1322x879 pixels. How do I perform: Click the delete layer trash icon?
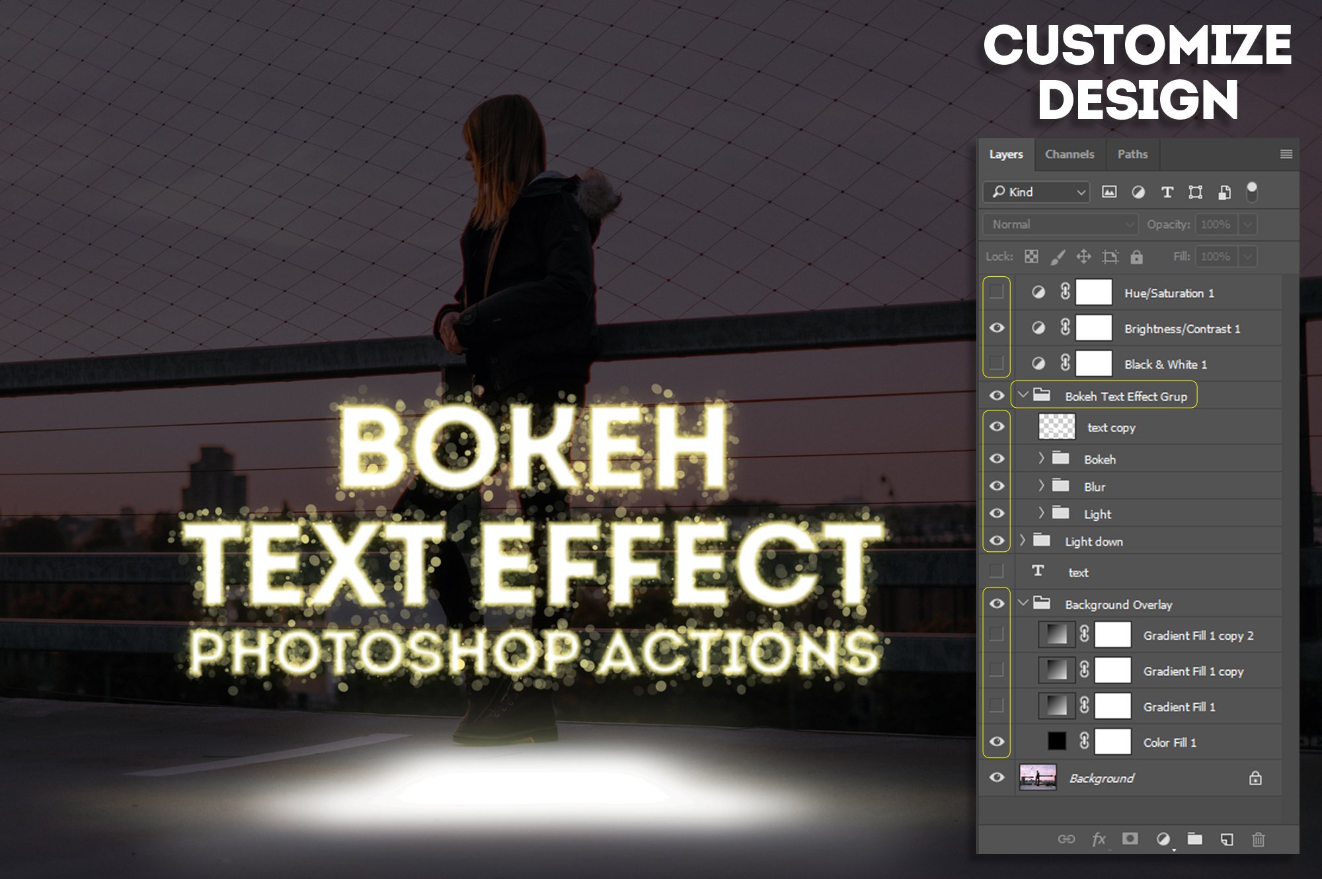[1259, 839]
